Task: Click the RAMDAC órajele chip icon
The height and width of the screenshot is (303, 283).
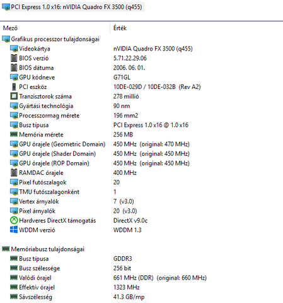Action: (14, 173)
